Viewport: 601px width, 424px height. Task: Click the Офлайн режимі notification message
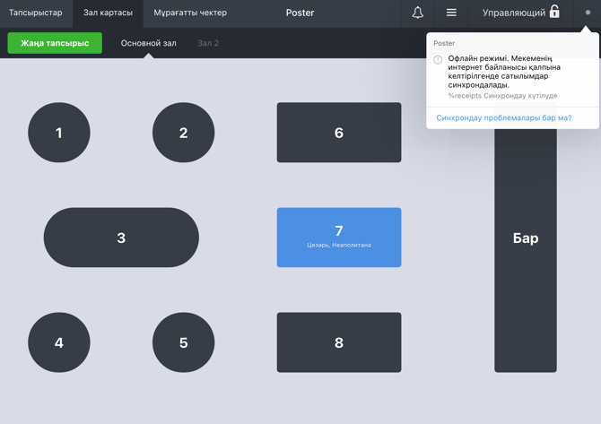(x=504, y=72)
